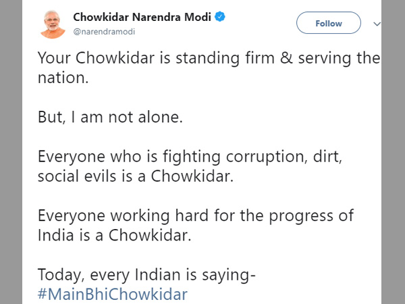Image resolution: width=405 pixels, height=304 pixels.
Task: Click the gray margin left of the tweet
Action: coord(11,169)
